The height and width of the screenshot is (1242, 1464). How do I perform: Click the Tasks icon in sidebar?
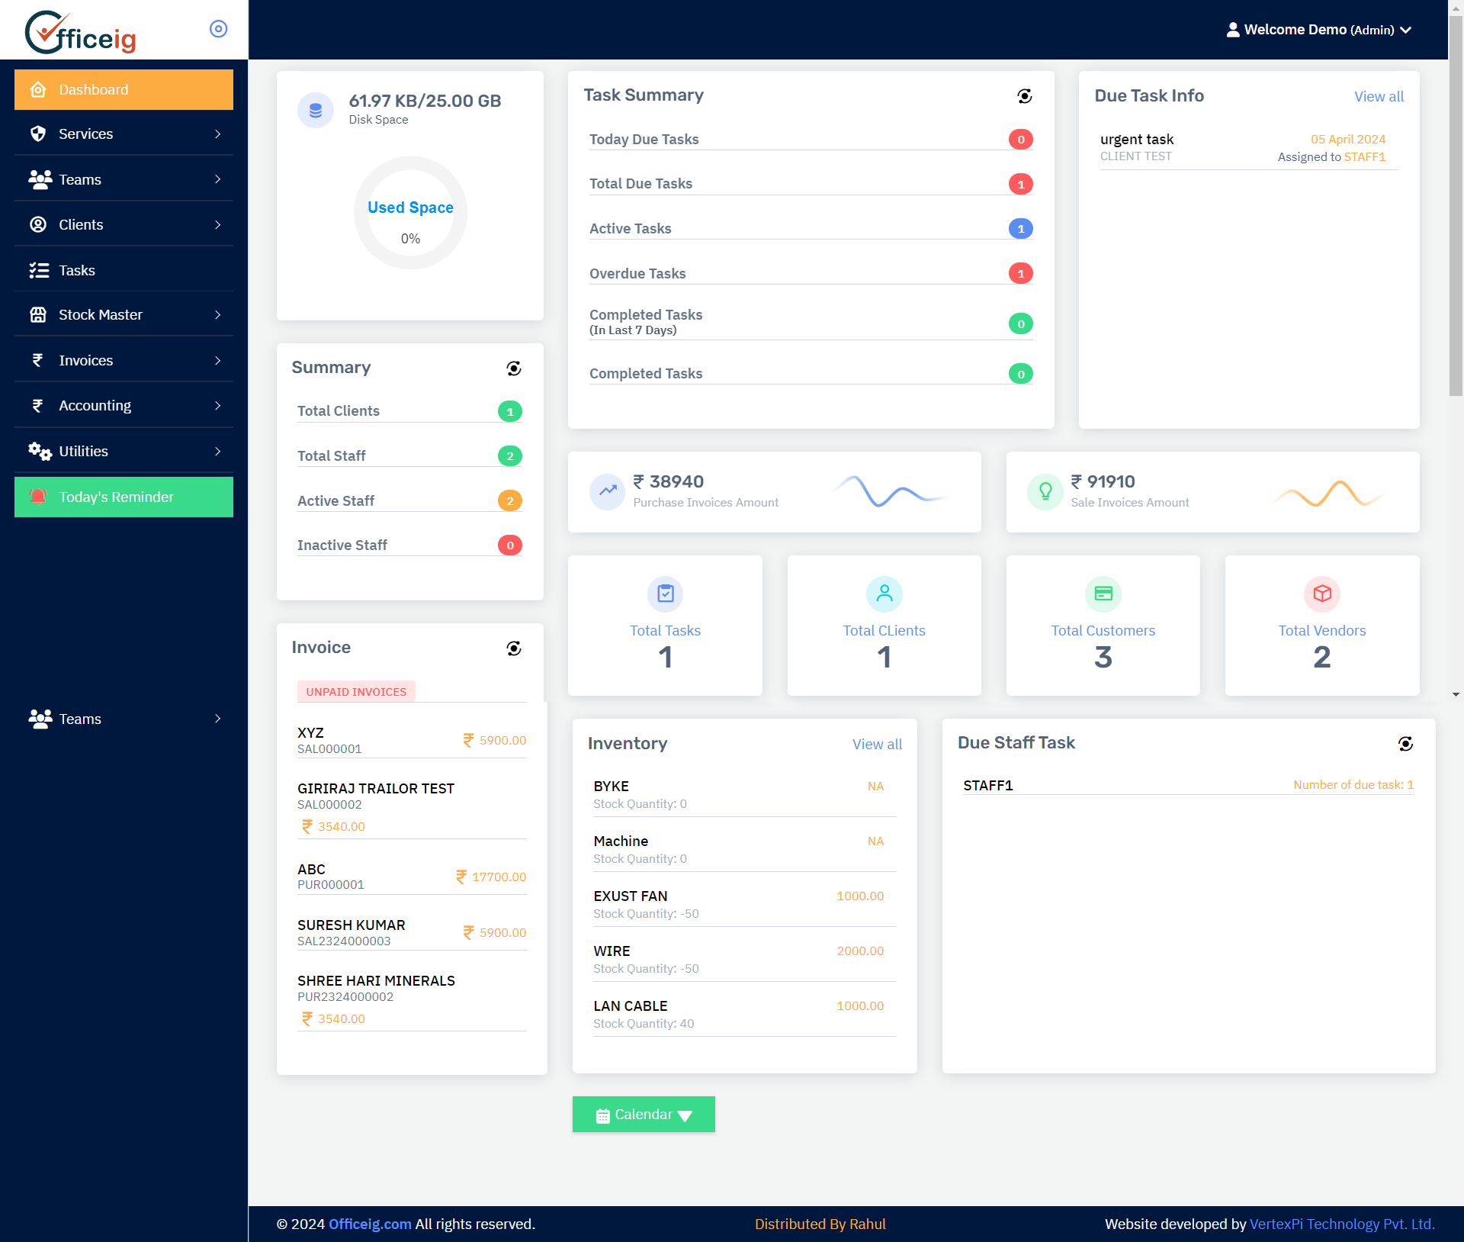(36, 270)
